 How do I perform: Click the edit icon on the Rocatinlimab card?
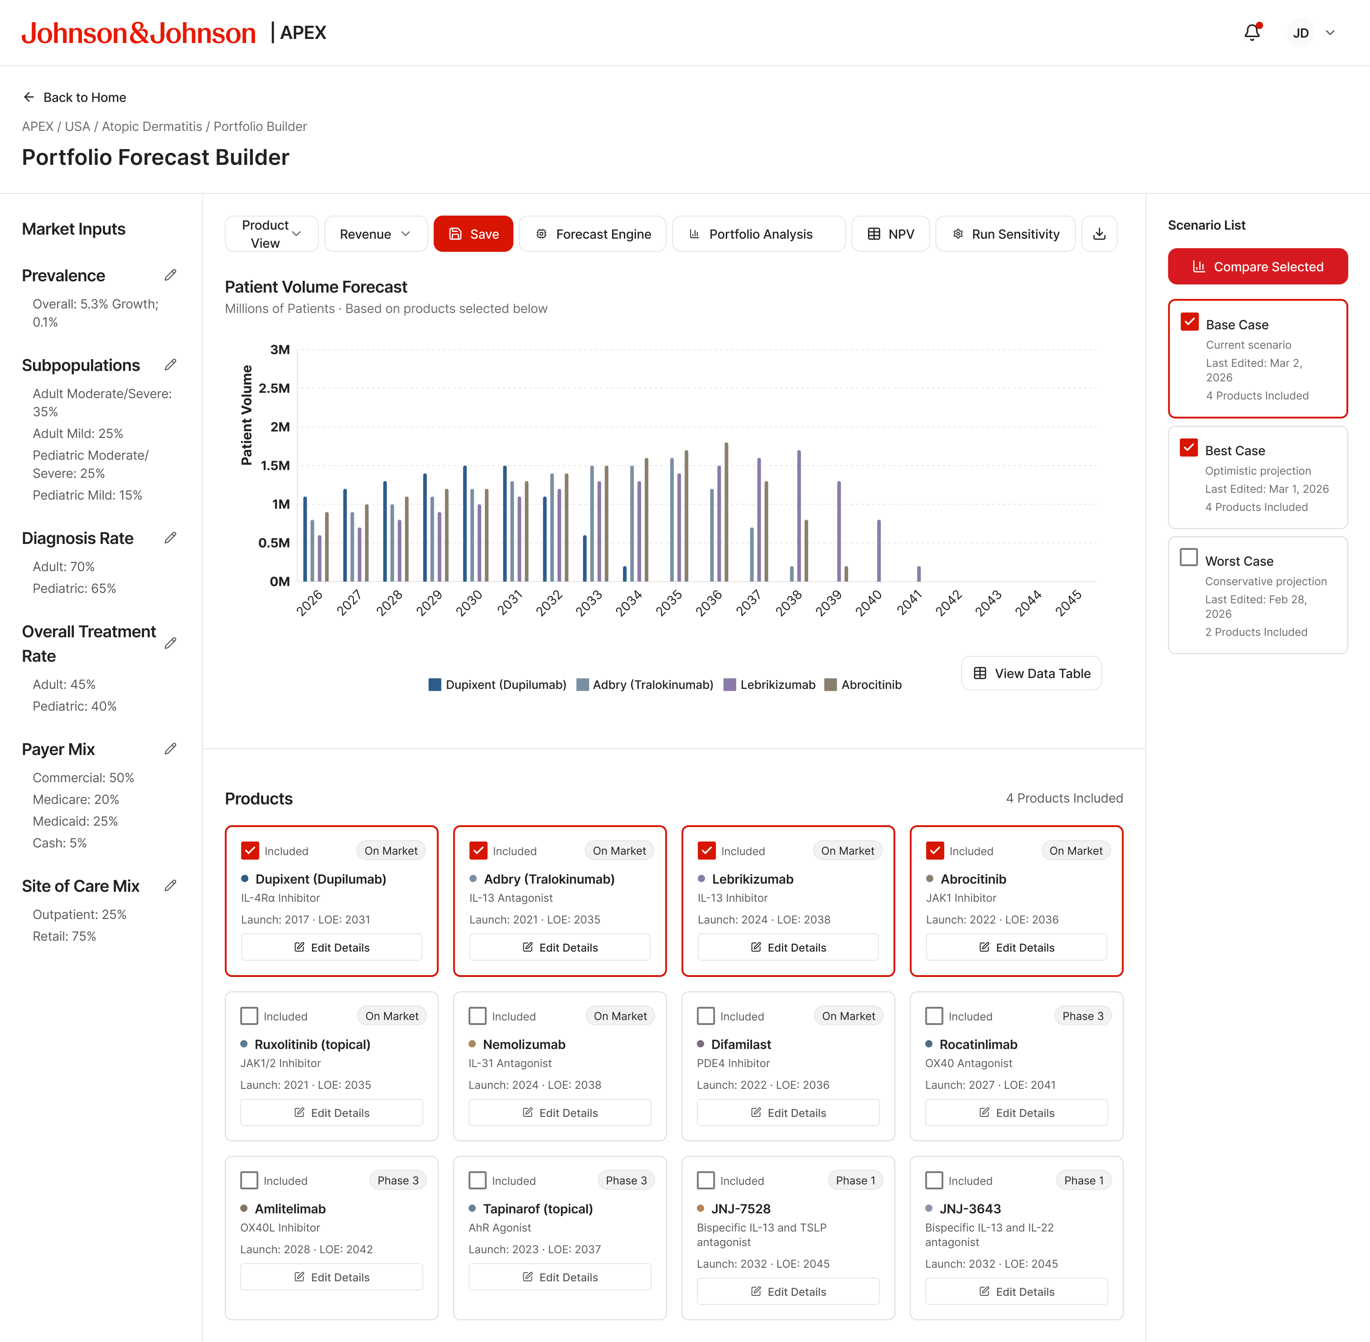tap(984, 1112)
